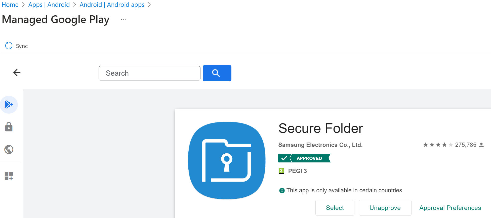Click the blue magnifier search button
The width and height of the screenshot is (491, 218).
(217, 73)
